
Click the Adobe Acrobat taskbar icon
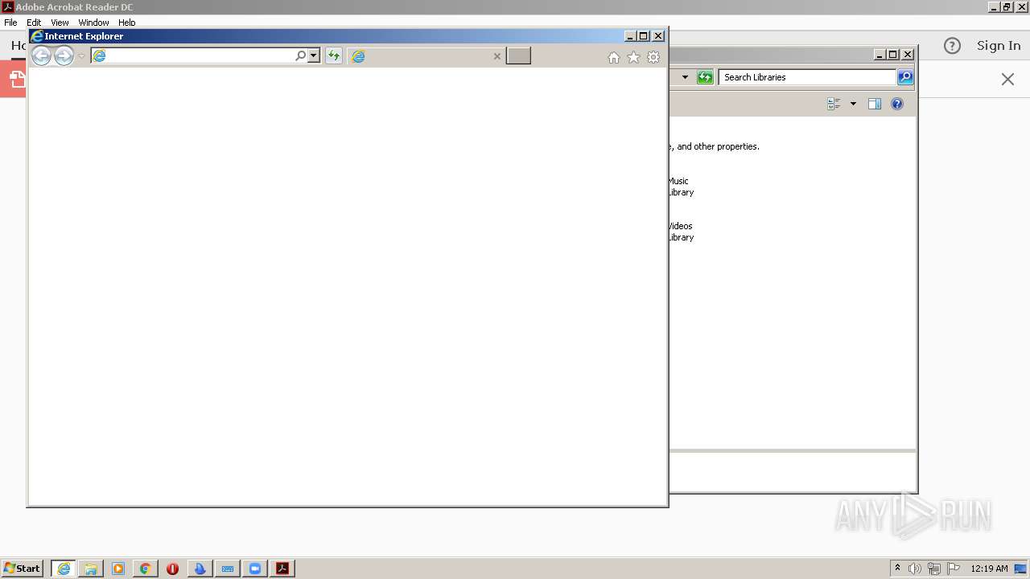point(282,569)
